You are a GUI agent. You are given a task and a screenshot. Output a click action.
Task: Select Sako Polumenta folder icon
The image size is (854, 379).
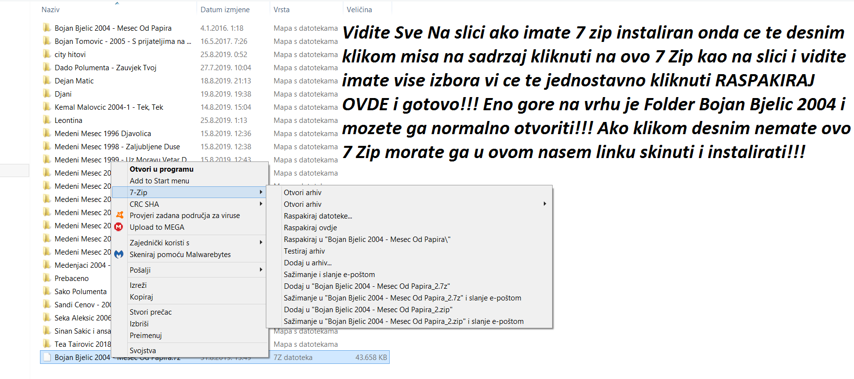coord(47,291)
